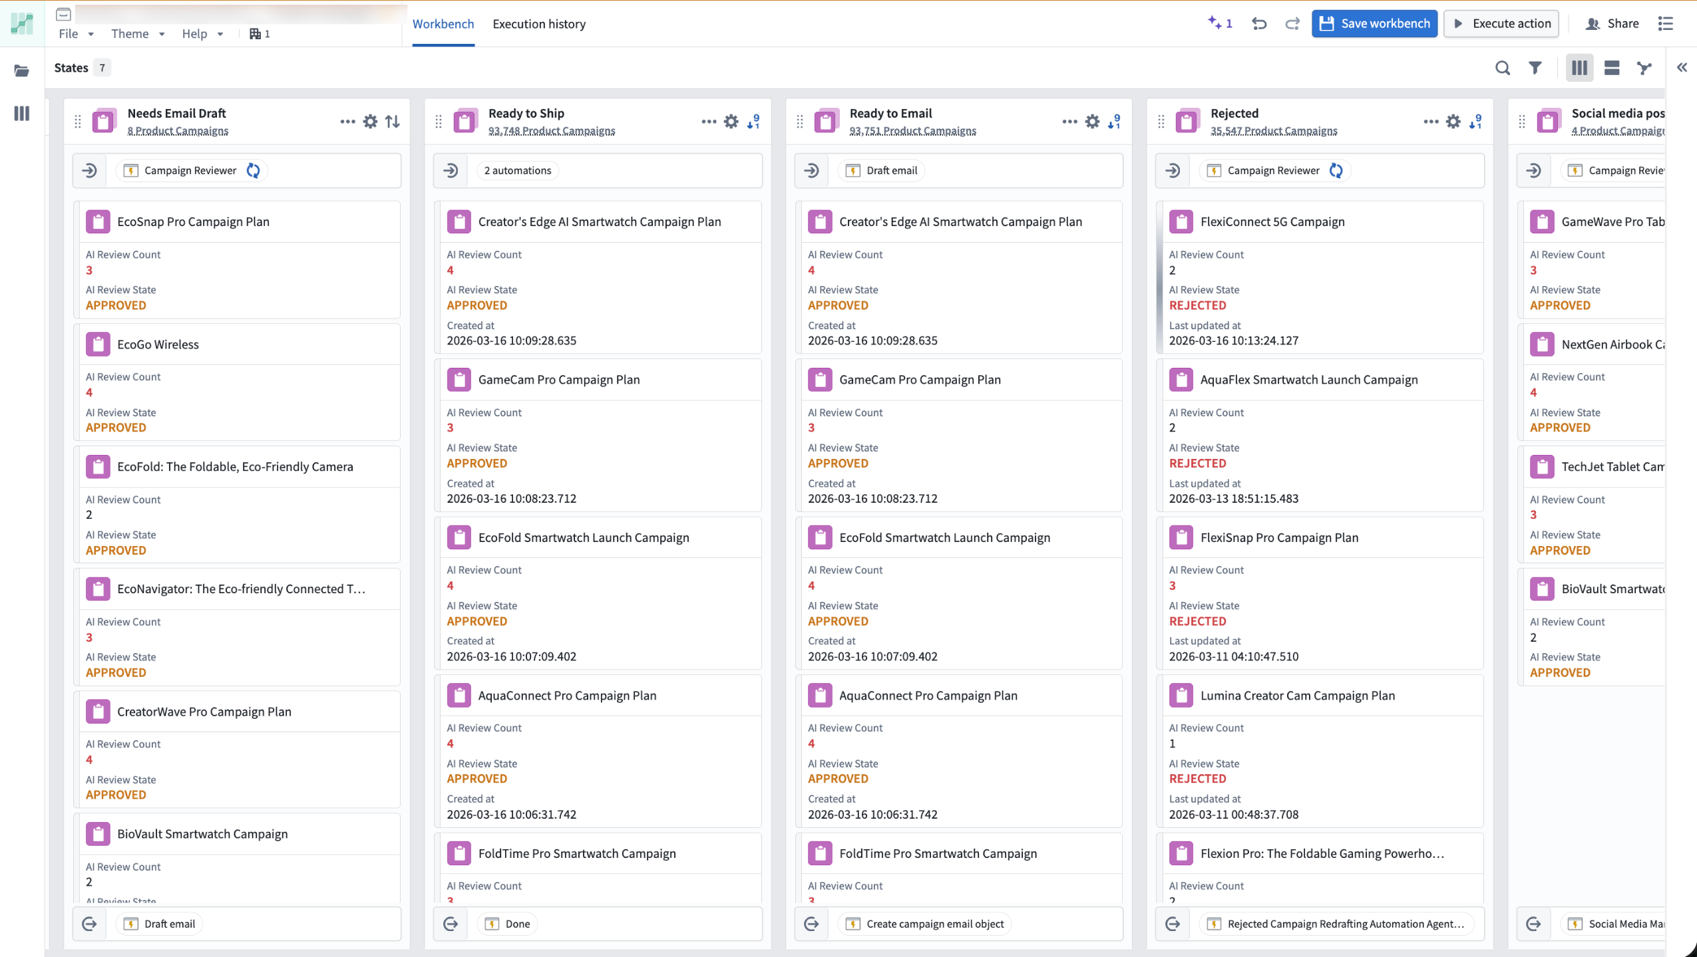The image size is (1697, 957).
Task: Open the File menu
Action: 69,33
